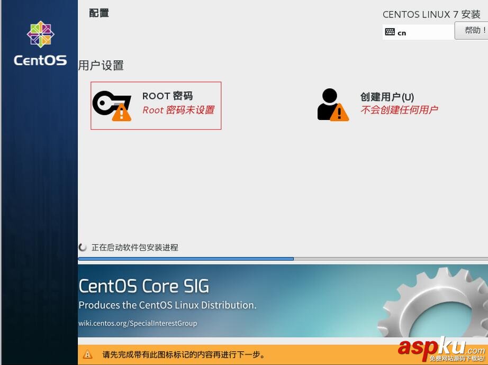Image resolution: width=488 pixels, height=365 pixels.
Task: Click the 用户设置 section heading
Action: point(101,66)
